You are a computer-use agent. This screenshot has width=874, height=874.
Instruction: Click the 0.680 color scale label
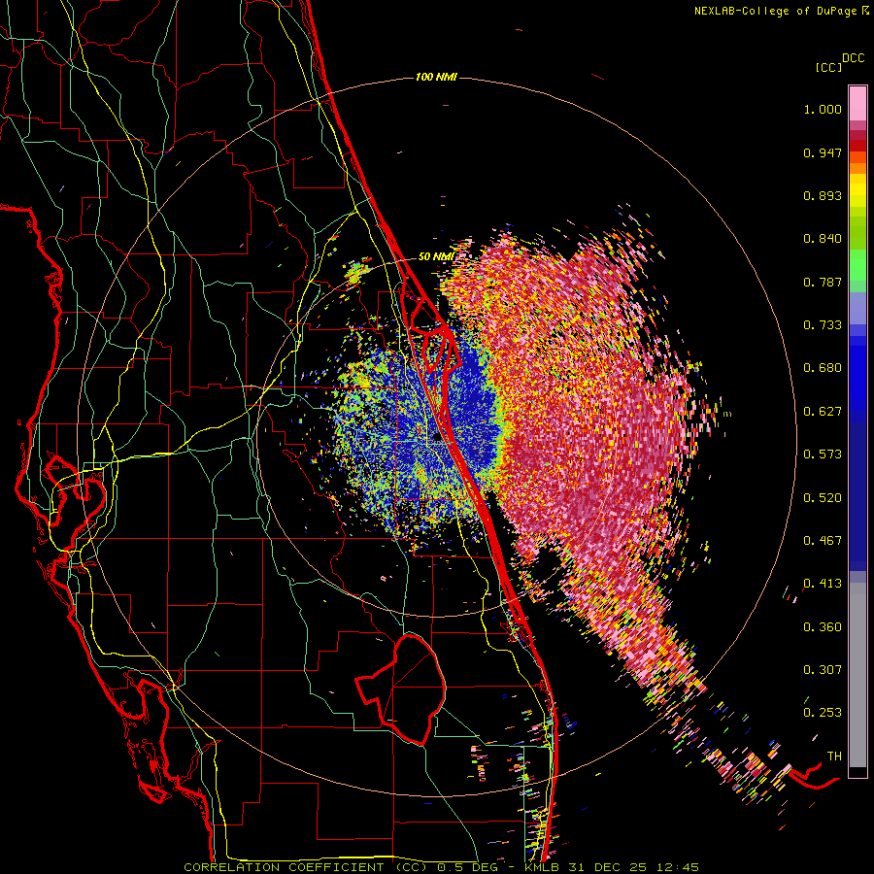pos(823,368)
